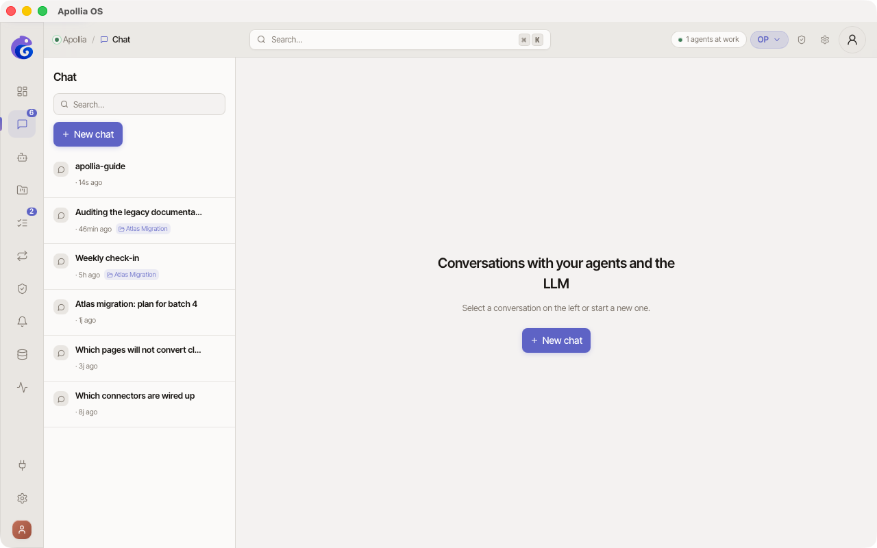Open the notifications bell icon
The height and width of the screenshot is (548, 877).
coord(22,321)
